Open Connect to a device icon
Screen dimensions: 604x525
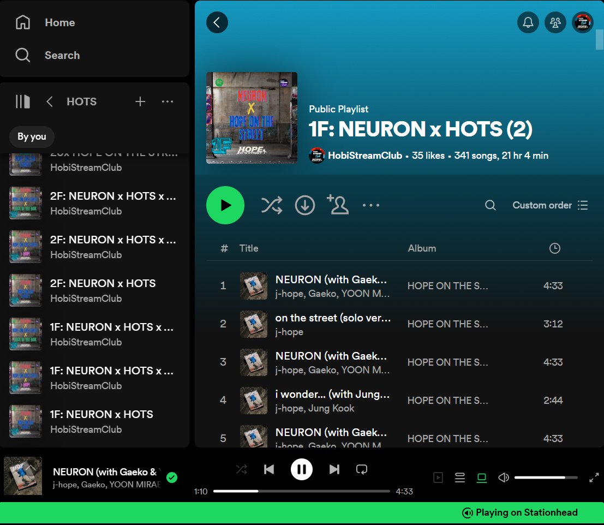pos(481,478)
